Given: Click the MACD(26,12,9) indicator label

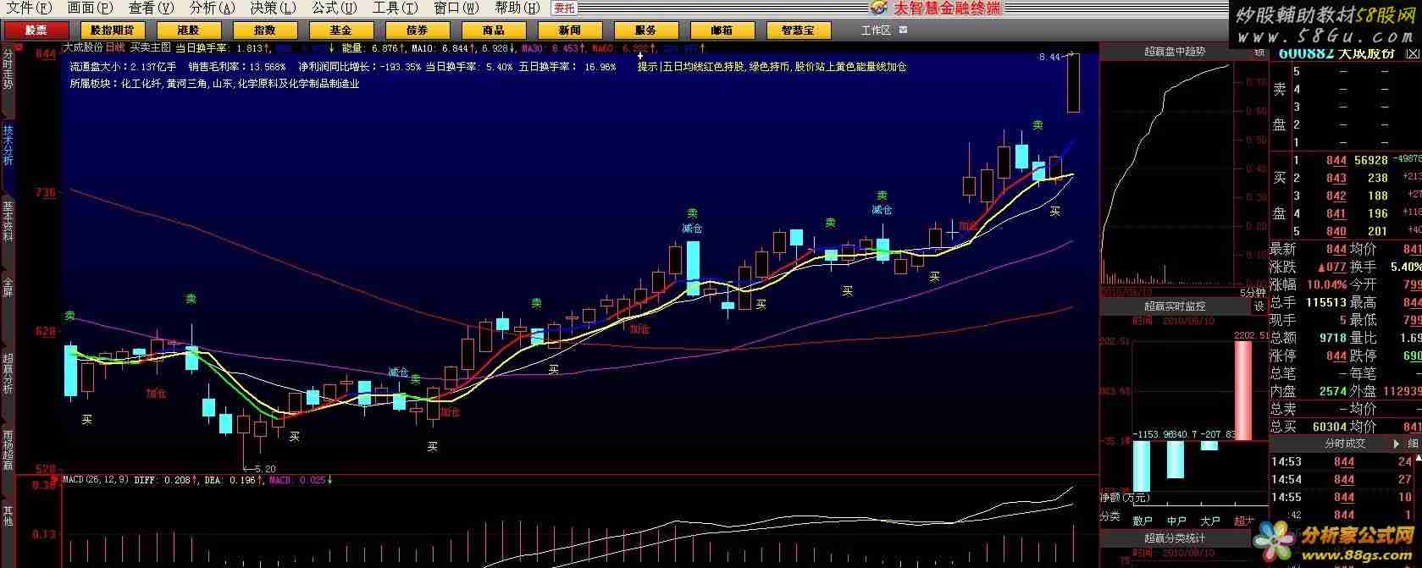Looking at the screenshot, I should pos(96,480).
